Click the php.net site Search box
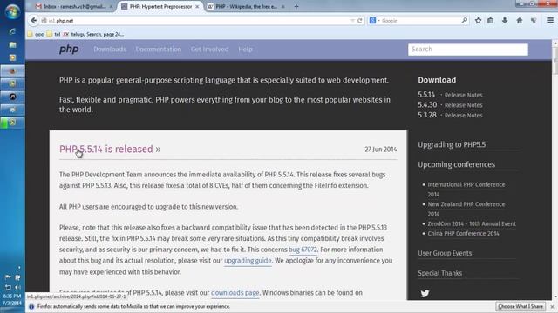The image size is (558, 313). (468, 50)
